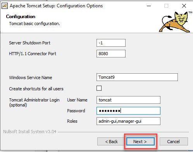Select the HTTP/1.1 Connector Port field

(x=111, y=54)
